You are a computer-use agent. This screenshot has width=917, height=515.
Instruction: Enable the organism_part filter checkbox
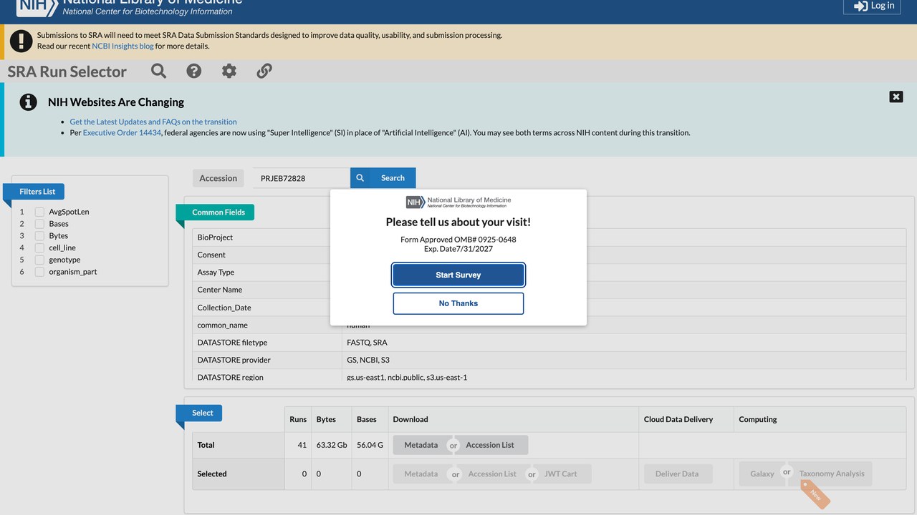coord(40,272)
